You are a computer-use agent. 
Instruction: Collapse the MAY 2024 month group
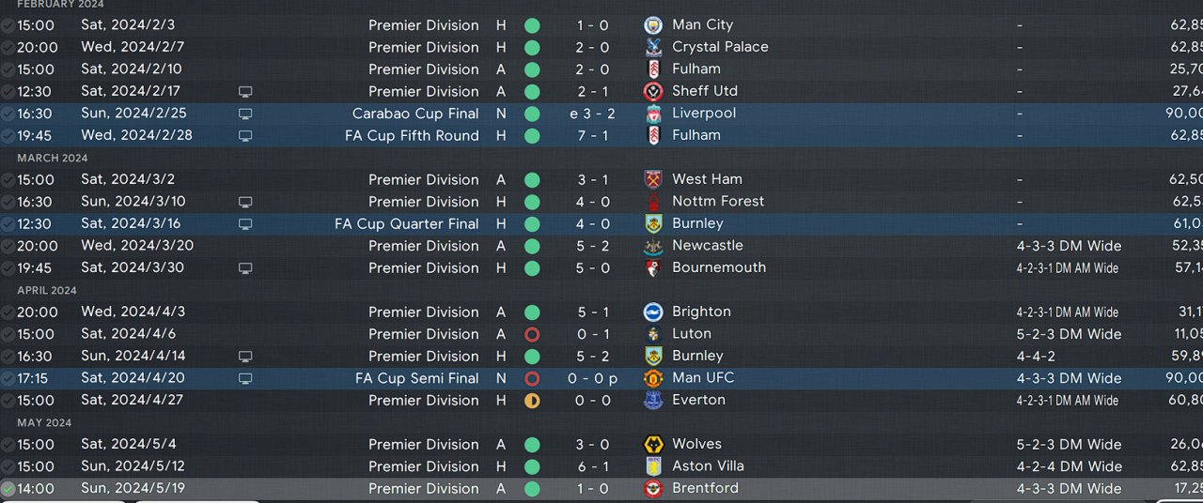tap(44, 422)
